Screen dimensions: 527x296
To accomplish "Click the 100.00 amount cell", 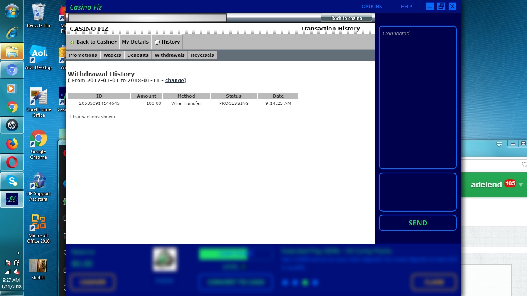I will tap(154, 103).
